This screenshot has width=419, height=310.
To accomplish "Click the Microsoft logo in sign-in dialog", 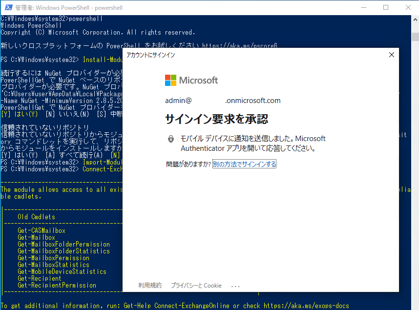I will [x=191, y=80].
